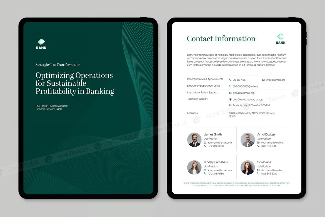The width and height of the screenshot is (325, 217).
Task: Click the phone icon beside the Hotline number
Action: pos(230,87)
